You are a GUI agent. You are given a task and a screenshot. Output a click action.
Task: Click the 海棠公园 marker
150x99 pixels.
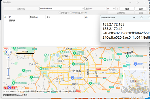(90, 83)
